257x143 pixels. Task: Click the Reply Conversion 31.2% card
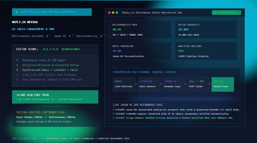coord(140,51)
